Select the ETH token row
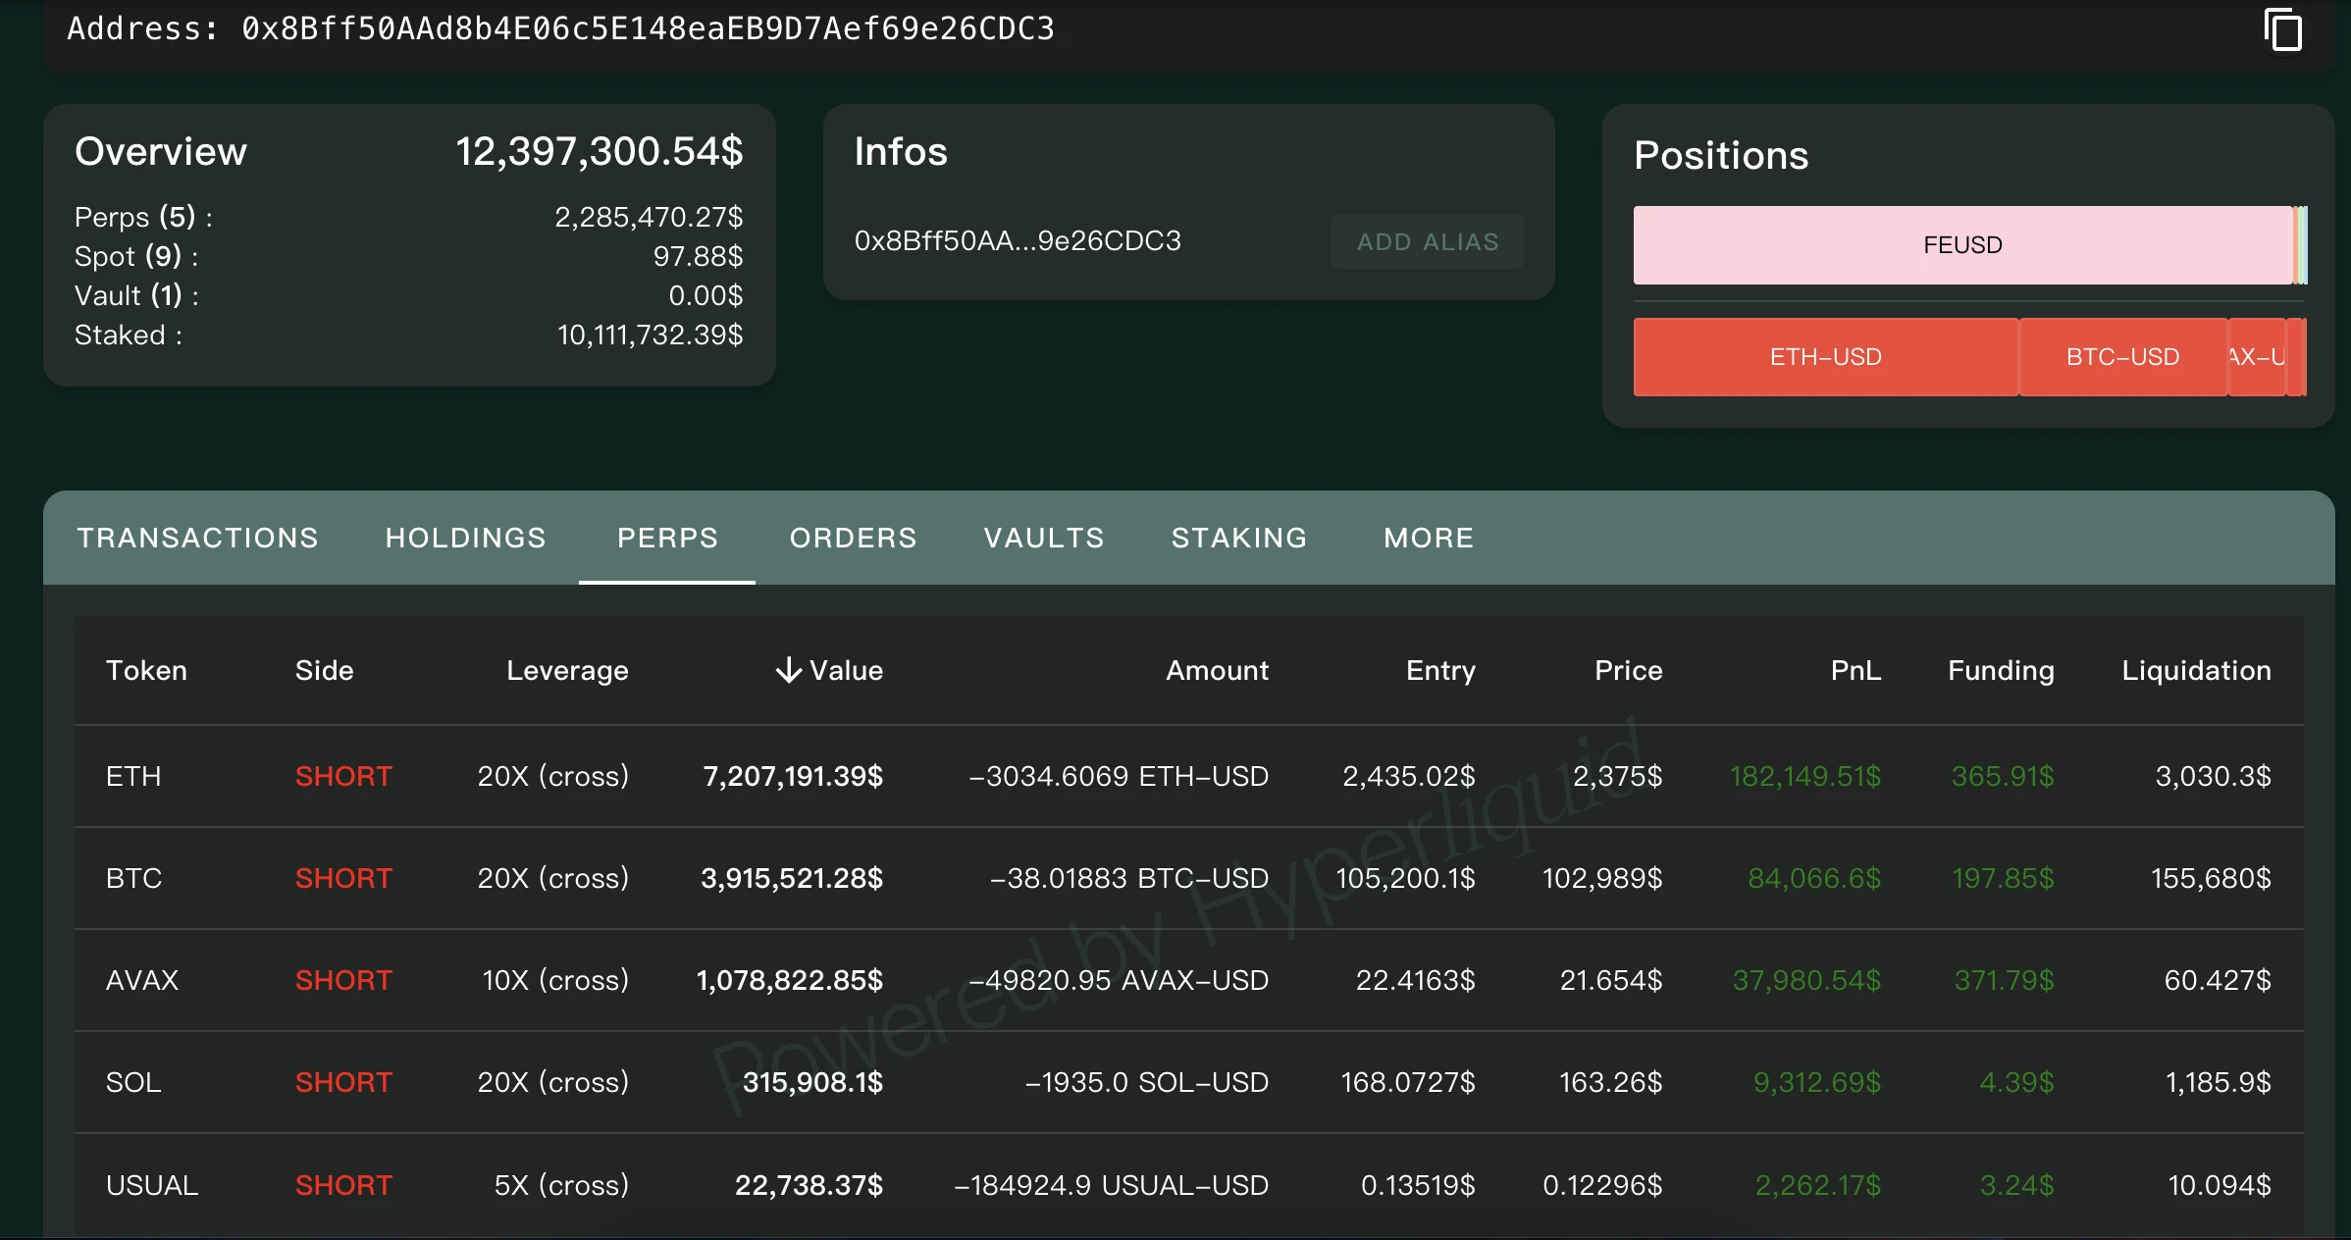Viewport: 2351px width, 1240px height. [x=133, y=776]
